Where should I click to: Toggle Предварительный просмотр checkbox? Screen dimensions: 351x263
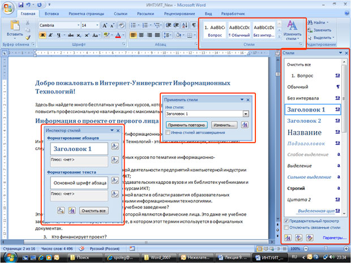pos(286,221)
